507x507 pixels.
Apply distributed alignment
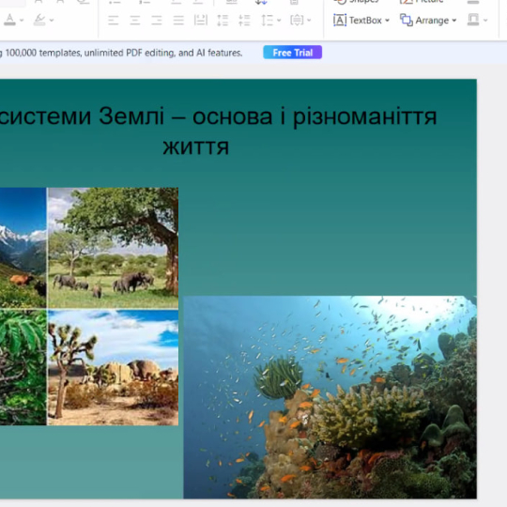201,21
